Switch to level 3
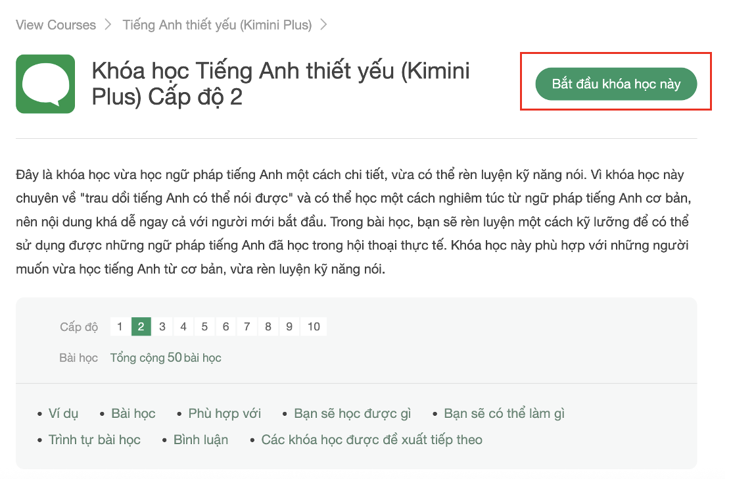The height and width of the screenshot is (483, 731). tap(162, 326)
